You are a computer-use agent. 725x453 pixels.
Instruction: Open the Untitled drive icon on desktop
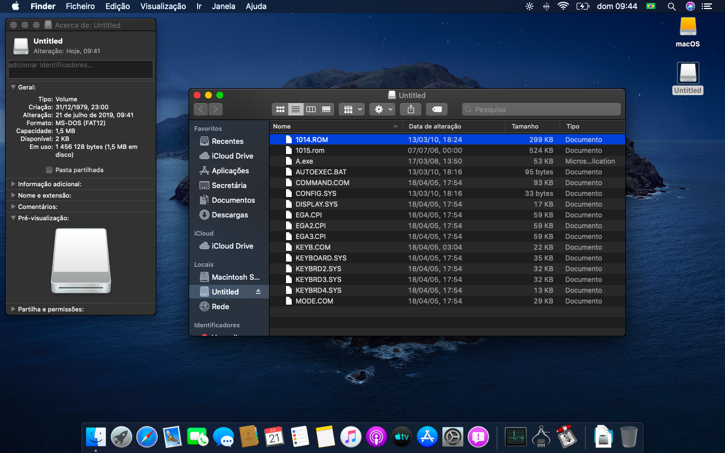(688, 74)
